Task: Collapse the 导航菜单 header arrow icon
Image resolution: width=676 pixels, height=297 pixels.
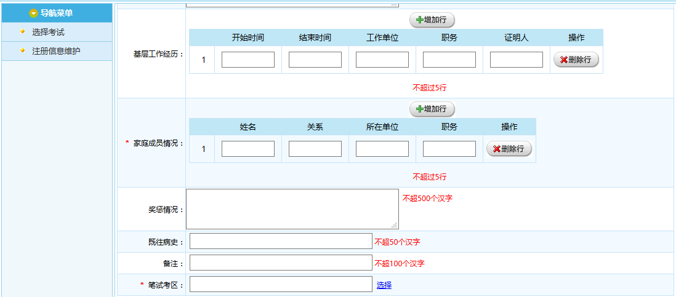Action: [x=33, y=14]
